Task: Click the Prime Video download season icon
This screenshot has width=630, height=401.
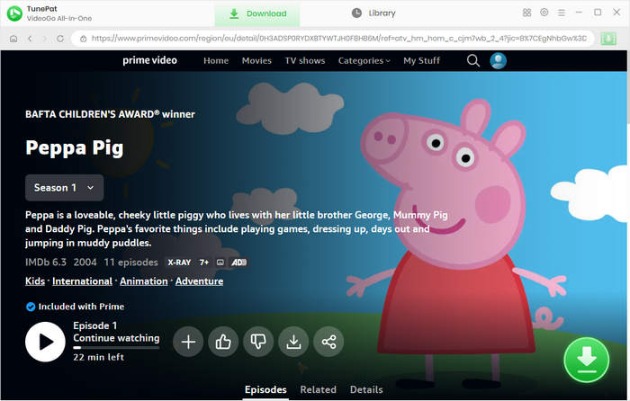Action: pos(293,342)
